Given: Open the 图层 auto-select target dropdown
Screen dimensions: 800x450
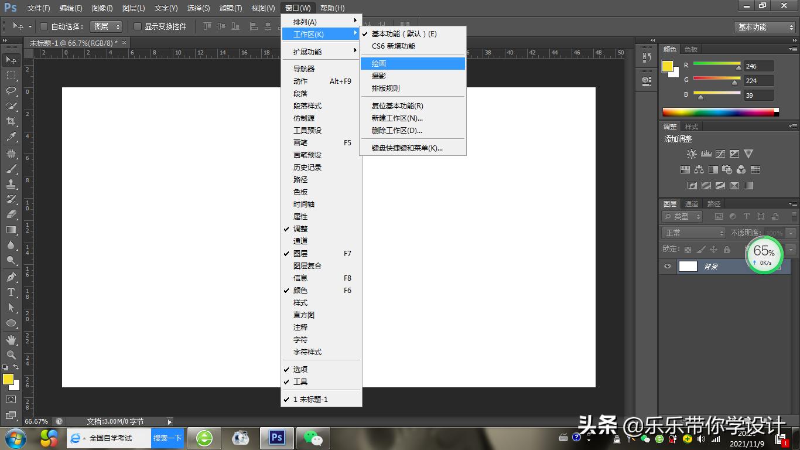Looking at the screenshot, I should [x=107, y=26].
